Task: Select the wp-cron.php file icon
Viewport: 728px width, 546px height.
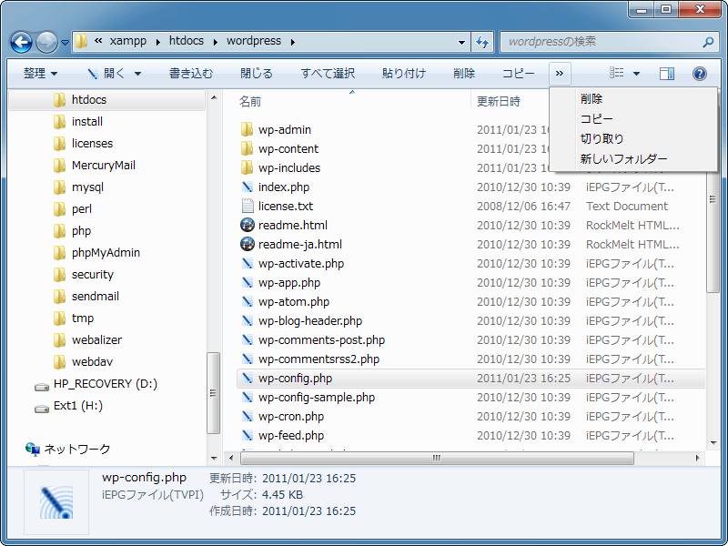Action: click(247, 416)
